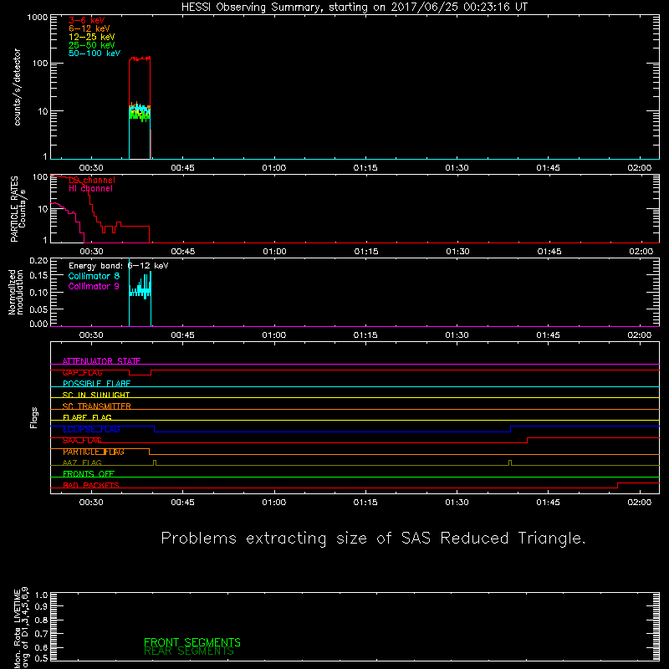
Task: Click the FRONTS_OFF flag label
Action: pos(89,474)
